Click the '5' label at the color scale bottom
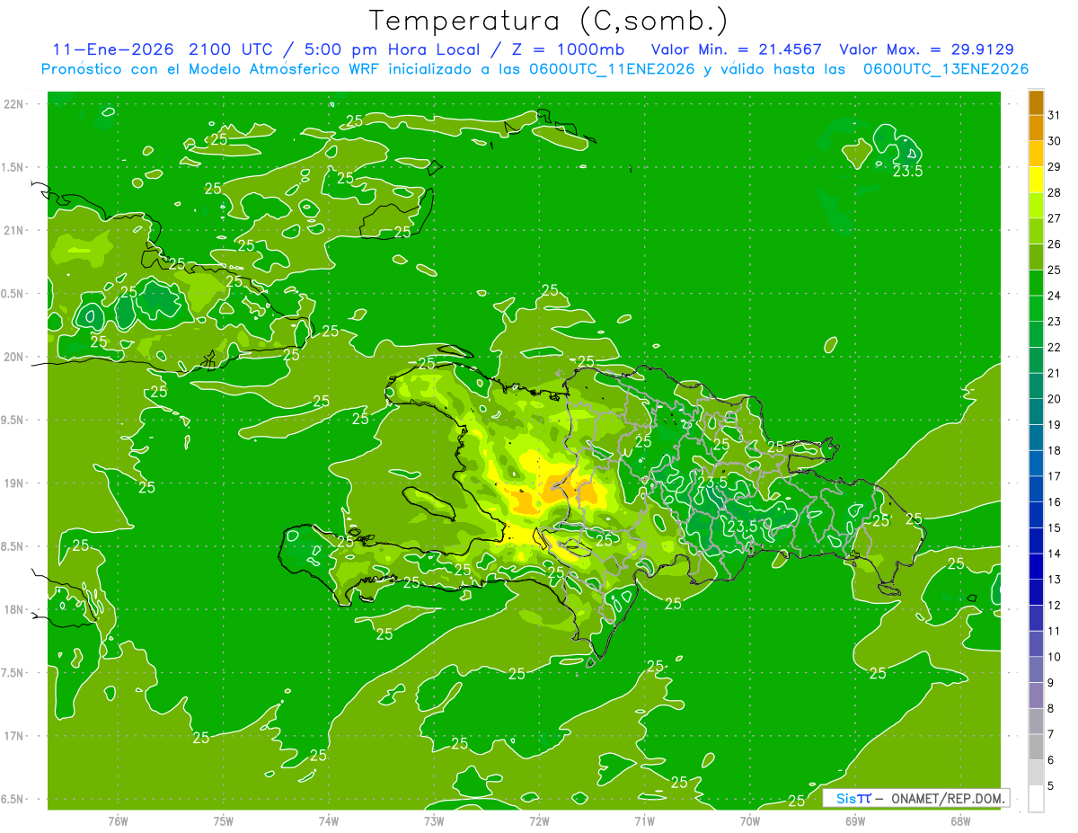The height and width of the screenshot is (833, 1078). tap(1051, 786)
